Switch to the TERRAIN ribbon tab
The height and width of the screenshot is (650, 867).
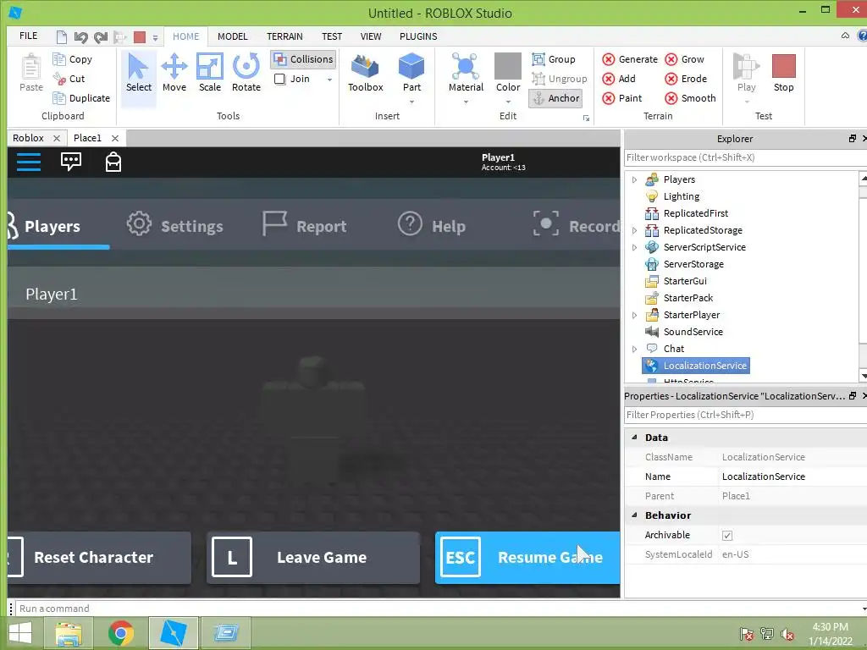[284, 36]
